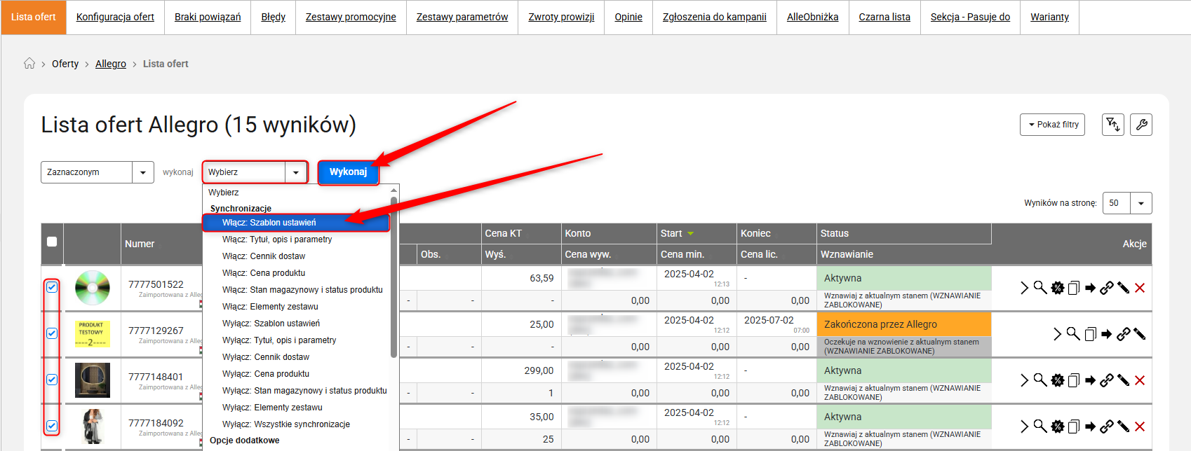Image resolution: width=1191 pixels, height=451 pixels.
Task: Click magnifier icon for offer 7777501522
Action: coord(1040,287)
